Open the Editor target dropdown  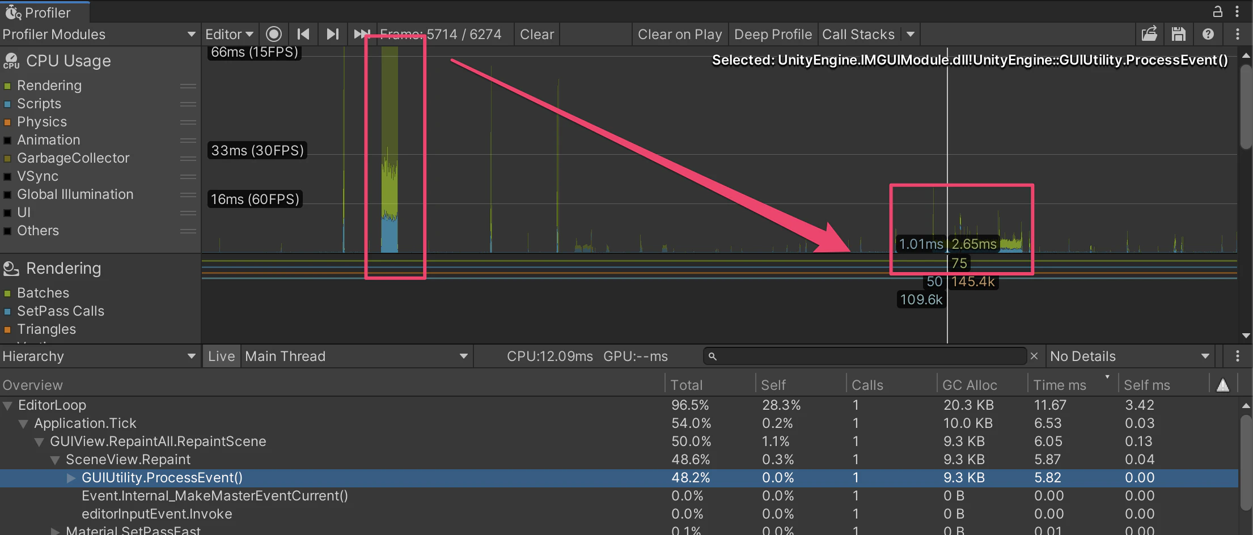pos(230,34)
